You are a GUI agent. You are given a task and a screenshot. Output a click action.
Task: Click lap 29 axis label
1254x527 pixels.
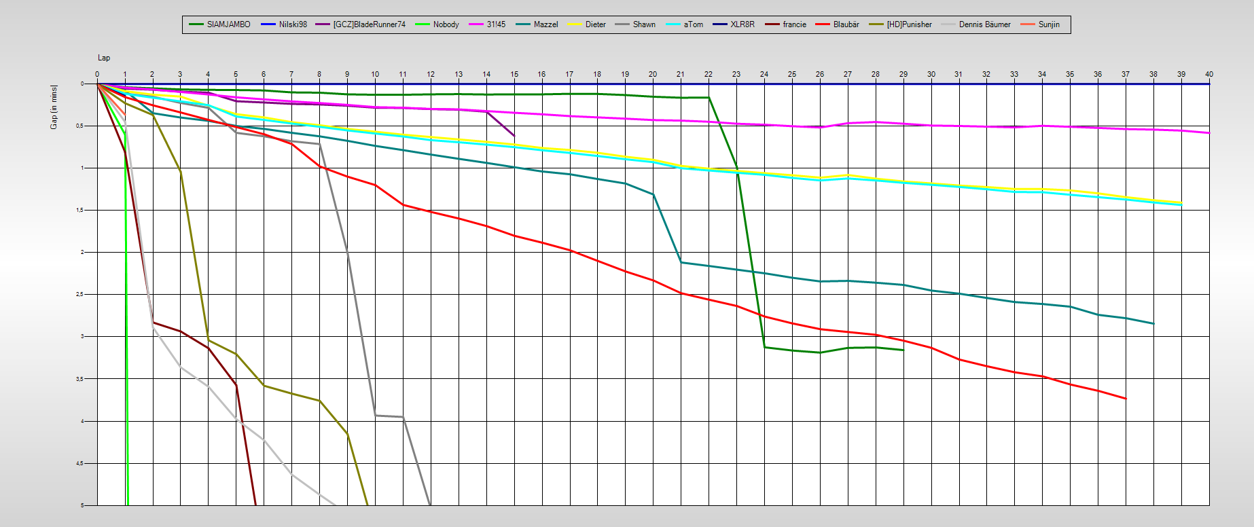pyautogui.click(x=903, y=74)
